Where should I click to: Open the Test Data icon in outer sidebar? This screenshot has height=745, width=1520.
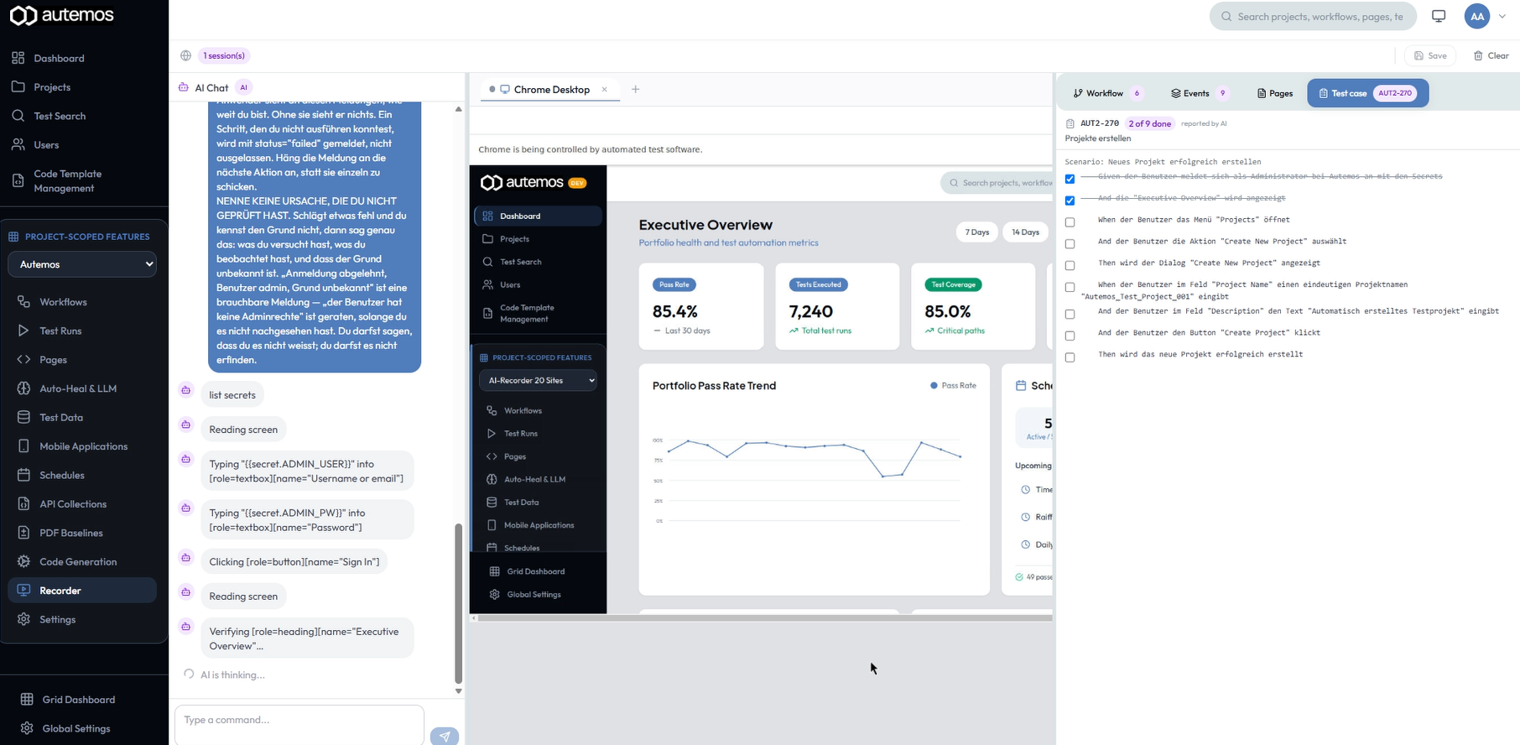(23, 417)
